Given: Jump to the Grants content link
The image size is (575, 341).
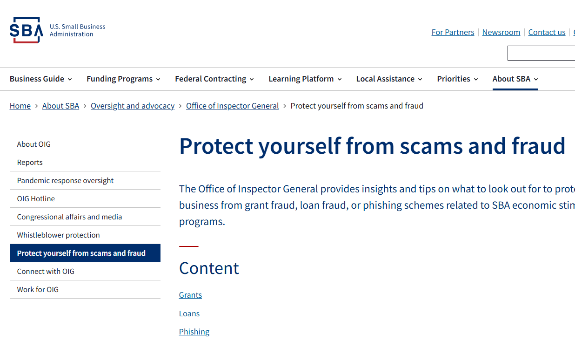Looking at the screenshot, I should coord(190,295).
